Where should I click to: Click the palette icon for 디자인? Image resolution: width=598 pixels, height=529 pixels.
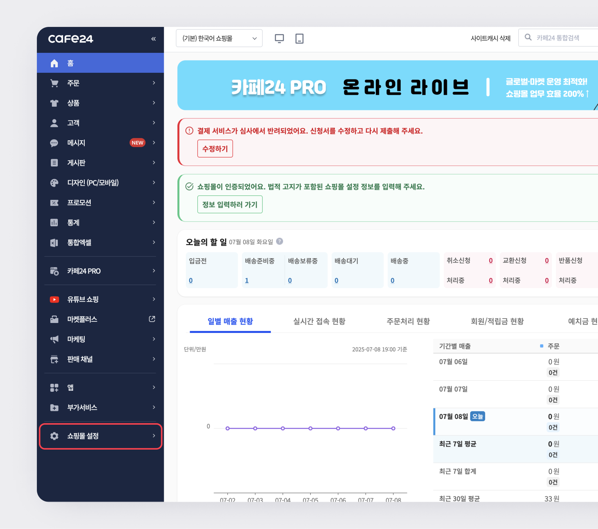coord(54,183)
